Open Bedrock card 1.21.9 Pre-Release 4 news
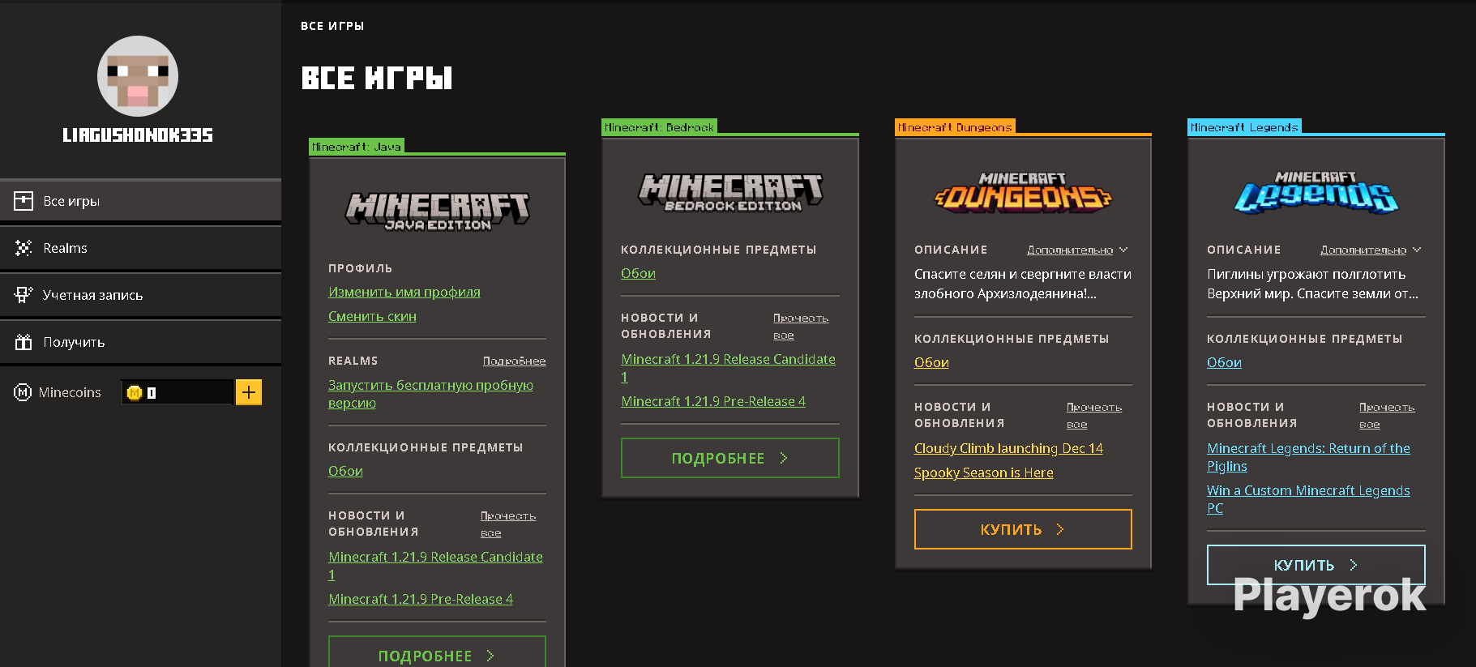1476x667 pixels. (713, 402)
